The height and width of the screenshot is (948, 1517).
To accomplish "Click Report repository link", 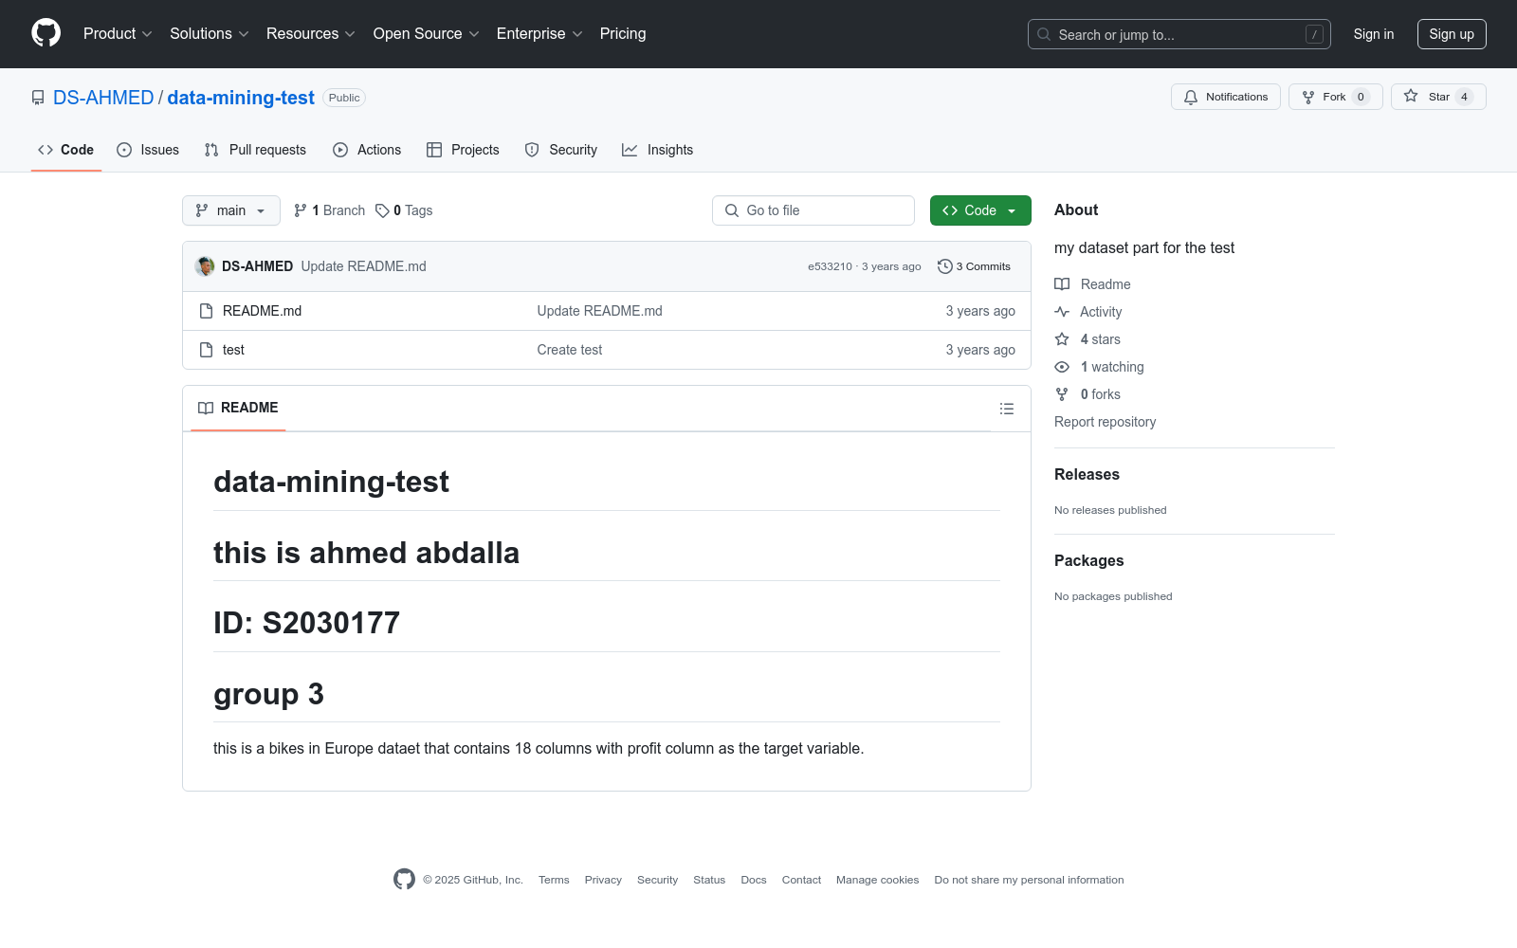I will tap(1105, 422).
